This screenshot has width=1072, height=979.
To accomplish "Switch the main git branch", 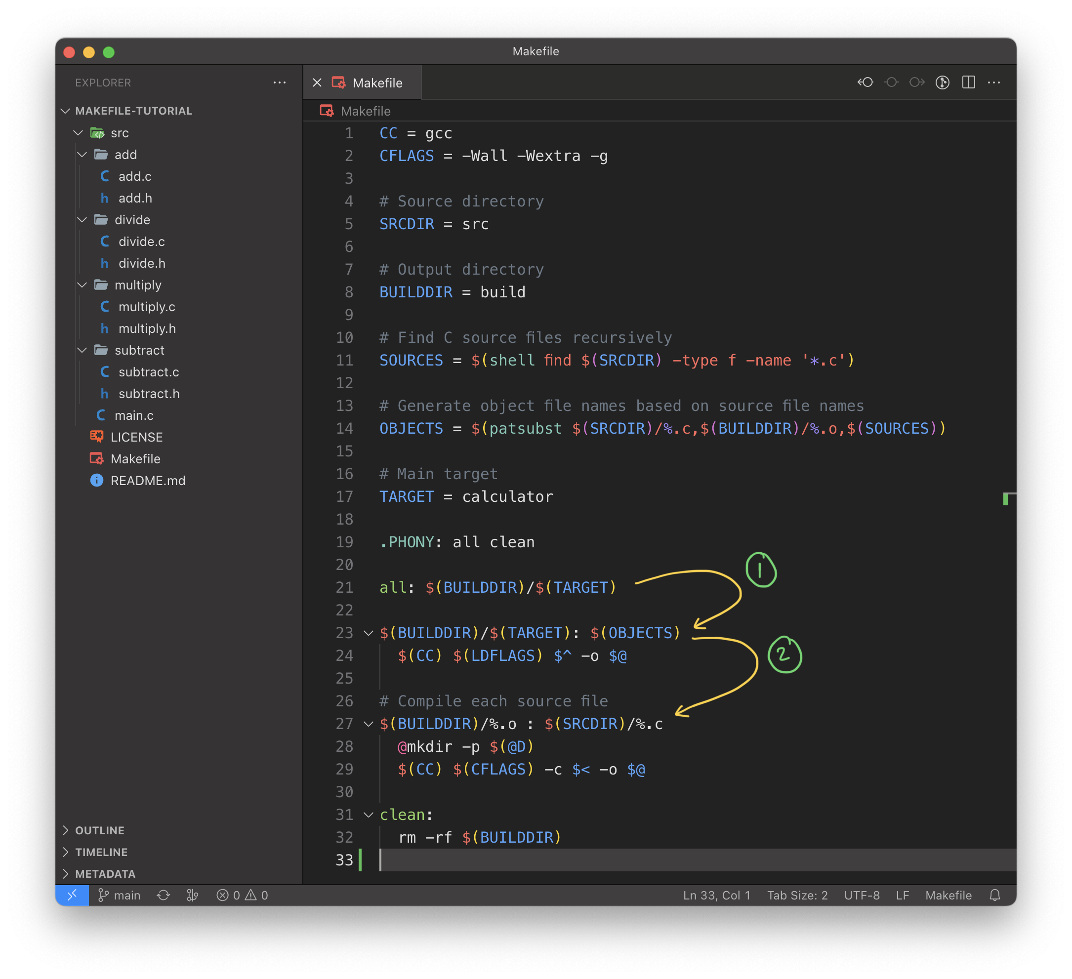I will pyautogui.click(x=119, y=895).
